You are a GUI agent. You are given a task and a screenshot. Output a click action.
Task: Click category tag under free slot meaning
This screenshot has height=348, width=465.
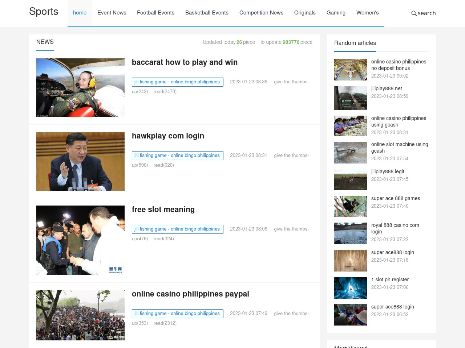click(x=177, y=229)
